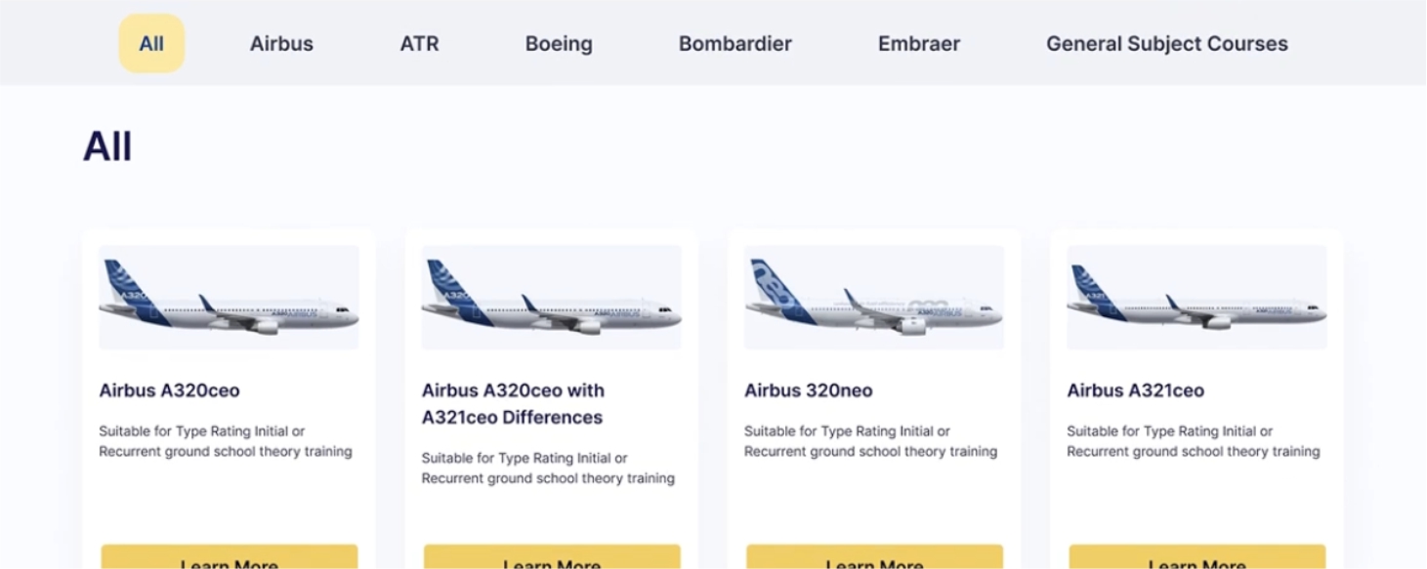Select the All category tab
The width and height of the screenshot is (1427, 569).
coord(151,44)
